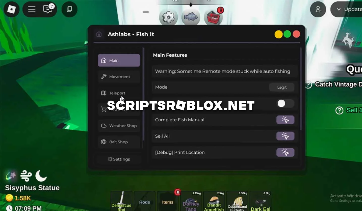Open the Bait Shop section in the sidebar
The image size is (362, 211).
(119, 142)
